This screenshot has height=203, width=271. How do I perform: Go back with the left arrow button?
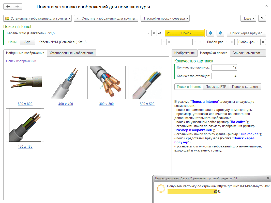coord(8,7)
